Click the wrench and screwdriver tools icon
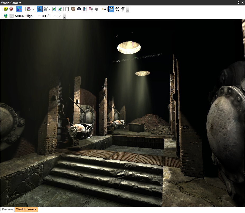 pyautogui.click(x=45, y=9)
